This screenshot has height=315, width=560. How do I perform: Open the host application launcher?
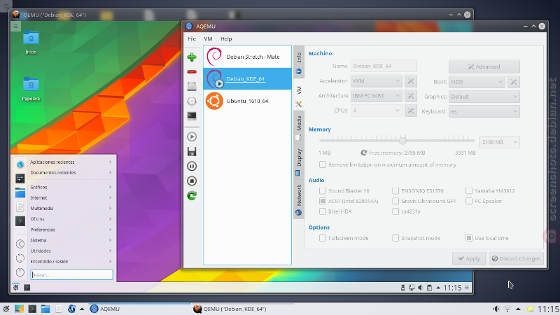[x=6, y=309]
